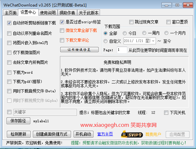Tick 仅下载微信图片 checkbox
The height and width of the screenshot is (149, 196).
9,52
